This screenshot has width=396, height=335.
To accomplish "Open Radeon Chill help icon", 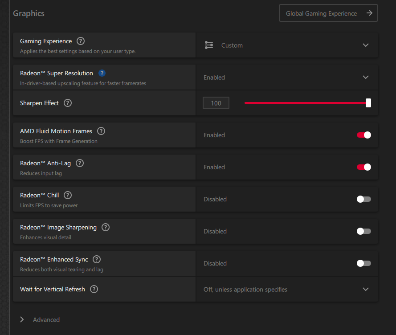I will tap(68, 195).
